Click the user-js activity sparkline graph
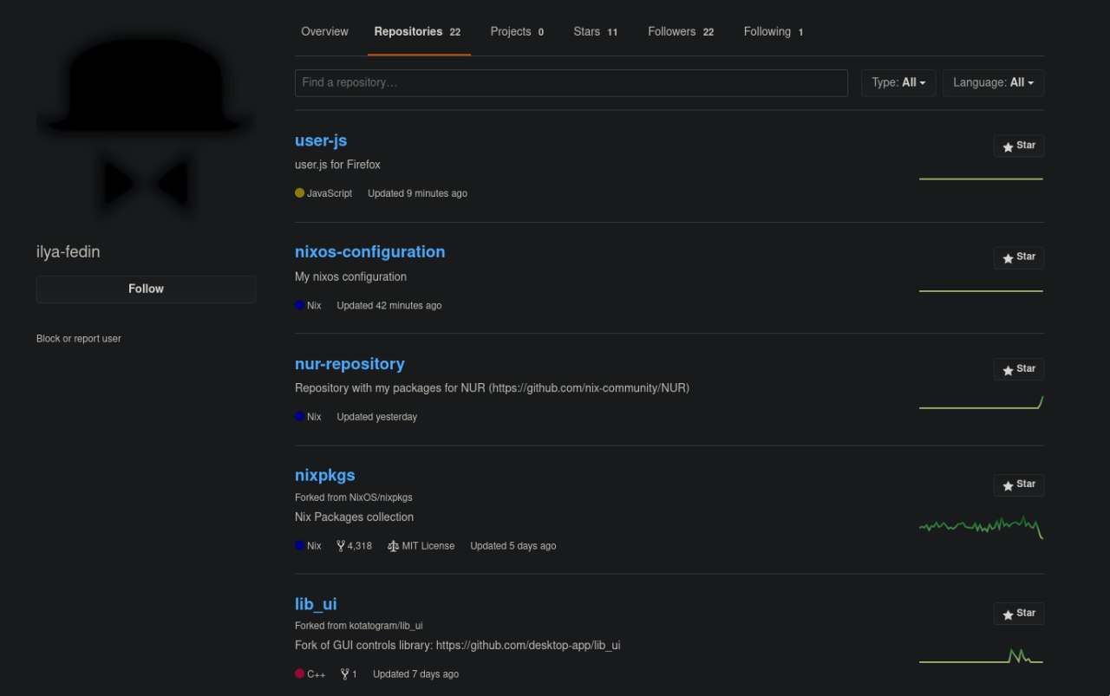The image size is (1110, 696). pos(981,179)
